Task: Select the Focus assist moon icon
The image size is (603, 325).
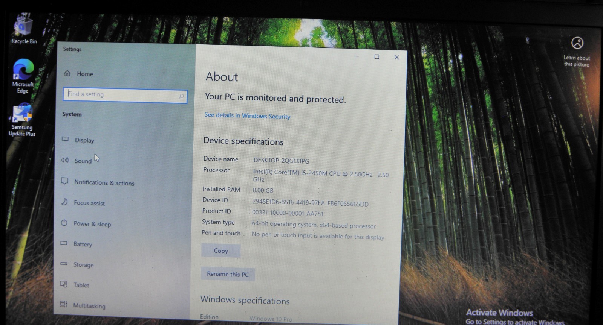Action: pyautogui.click(x=64, y=202)
